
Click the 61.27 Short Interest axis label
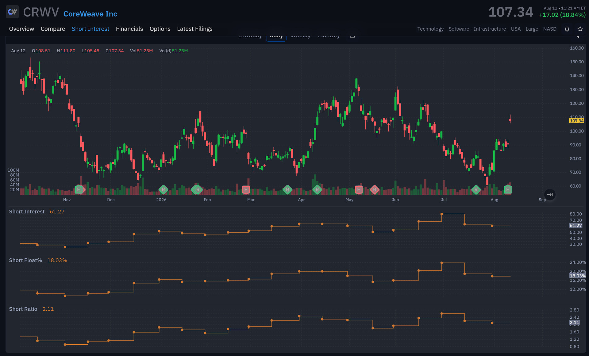point(576,226)
